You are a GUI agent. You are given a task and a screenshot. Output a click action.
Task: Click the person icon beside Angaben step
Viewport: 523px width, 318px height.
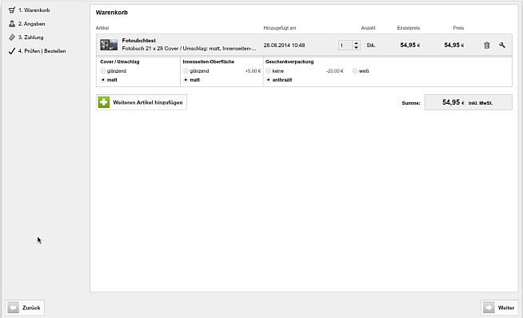click(12, 24)
